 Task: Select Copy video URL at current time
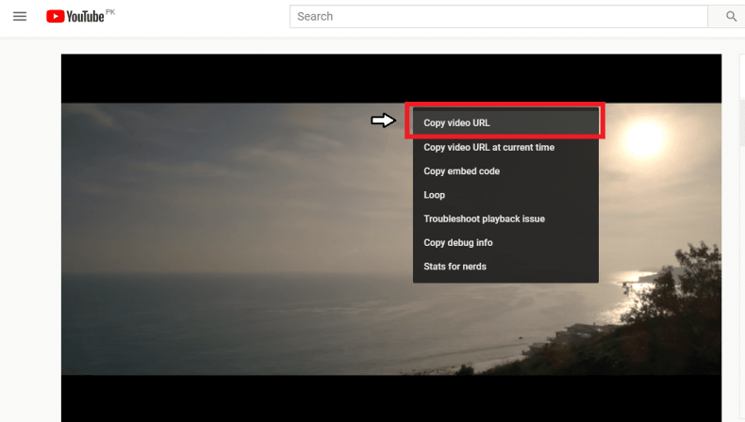(505, 147)
